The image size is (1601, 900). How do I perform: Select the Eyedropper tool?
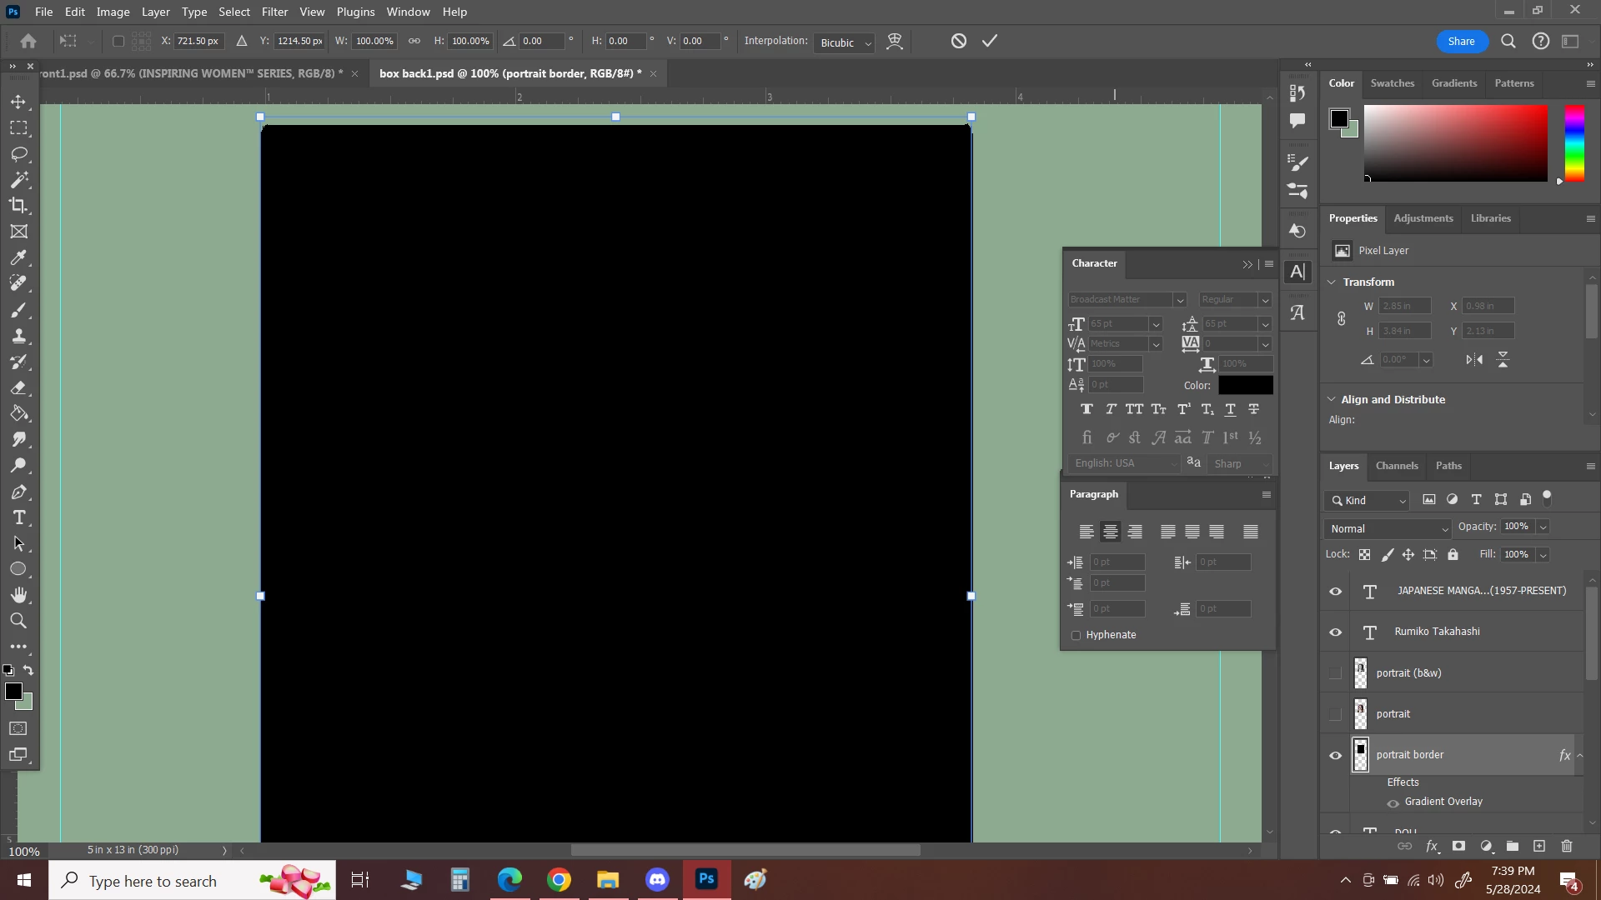click(x=18, y=257)
